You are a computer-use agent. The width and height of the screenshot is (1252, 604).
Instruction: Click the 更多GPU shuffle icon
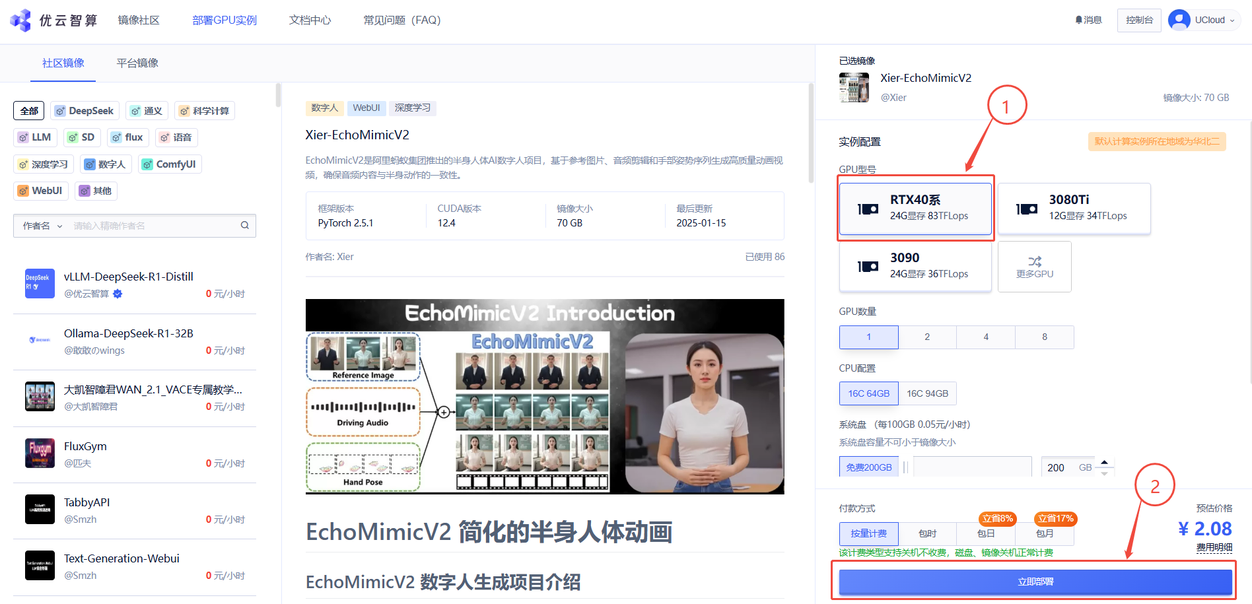click(1035, 261)
